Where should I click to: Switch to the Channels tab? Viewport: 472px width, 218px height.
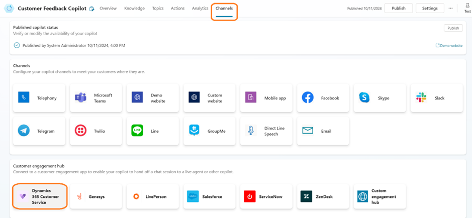click(224, 9)
